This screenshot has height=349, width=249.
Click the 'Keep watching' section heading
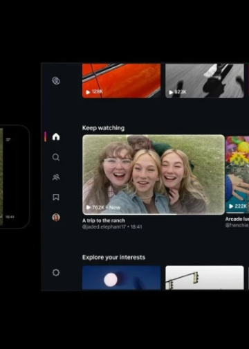[x=103, y=128]
